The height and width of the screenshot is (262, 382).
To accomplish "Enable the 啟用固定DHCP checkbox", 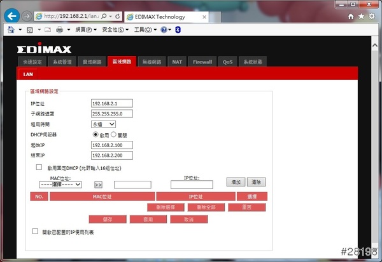I will coord(39,167).
